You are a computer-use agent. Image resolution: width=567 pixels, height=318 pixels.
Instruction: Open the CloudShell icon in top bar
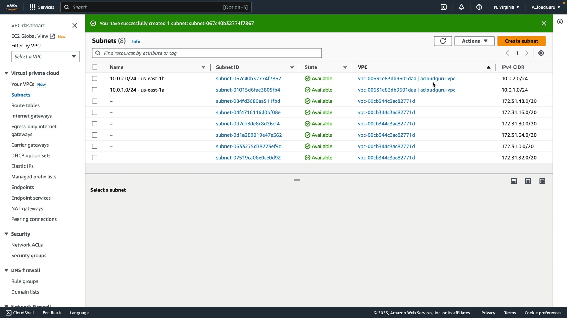444,7
